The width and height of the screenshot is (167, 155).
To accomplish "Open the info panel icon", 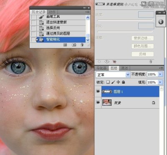I will (x=161, y=22).
